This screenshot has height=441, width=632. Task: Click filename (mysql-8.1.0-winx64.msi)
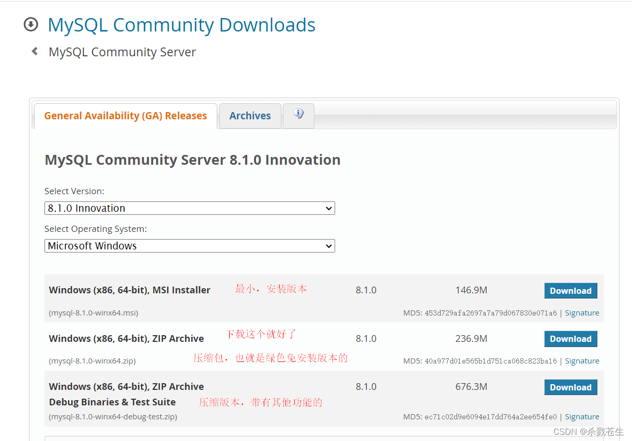tap(94, 313)
